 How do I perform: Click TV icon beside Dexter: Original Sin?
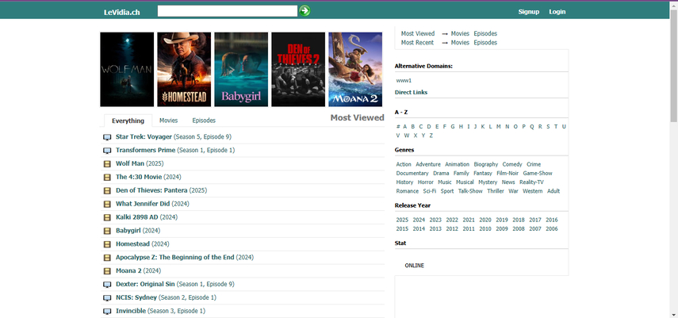click(x=107, y=285)
